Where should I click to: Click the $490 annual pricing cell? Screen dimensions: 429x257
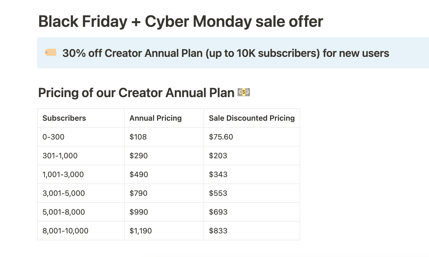[139, 174]
